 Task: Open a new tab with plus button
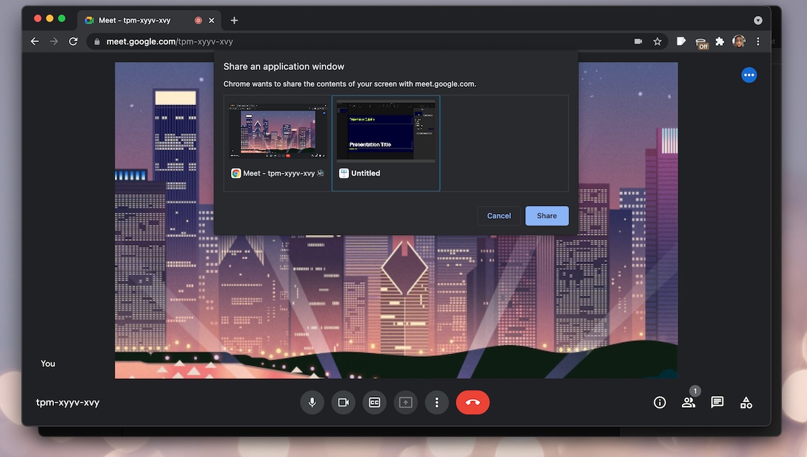pos(234,20)
